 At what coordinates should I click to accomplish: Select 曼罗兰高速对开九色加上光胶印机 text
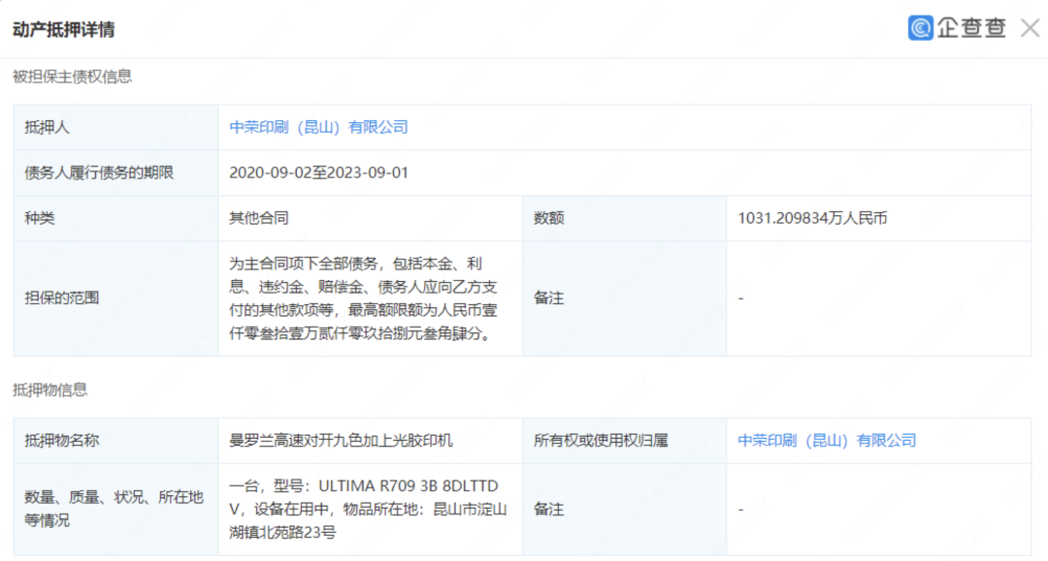[x=341, y=440]
